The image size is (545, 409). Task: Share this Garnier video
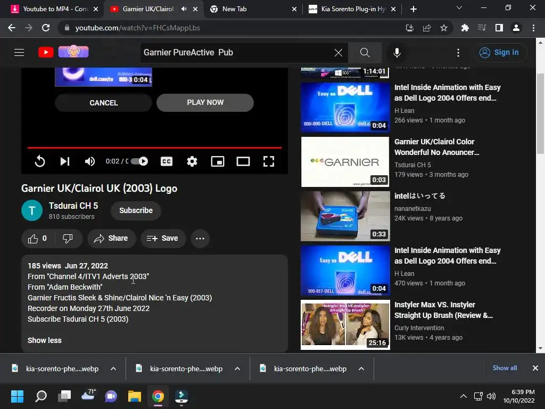point(112,239)
